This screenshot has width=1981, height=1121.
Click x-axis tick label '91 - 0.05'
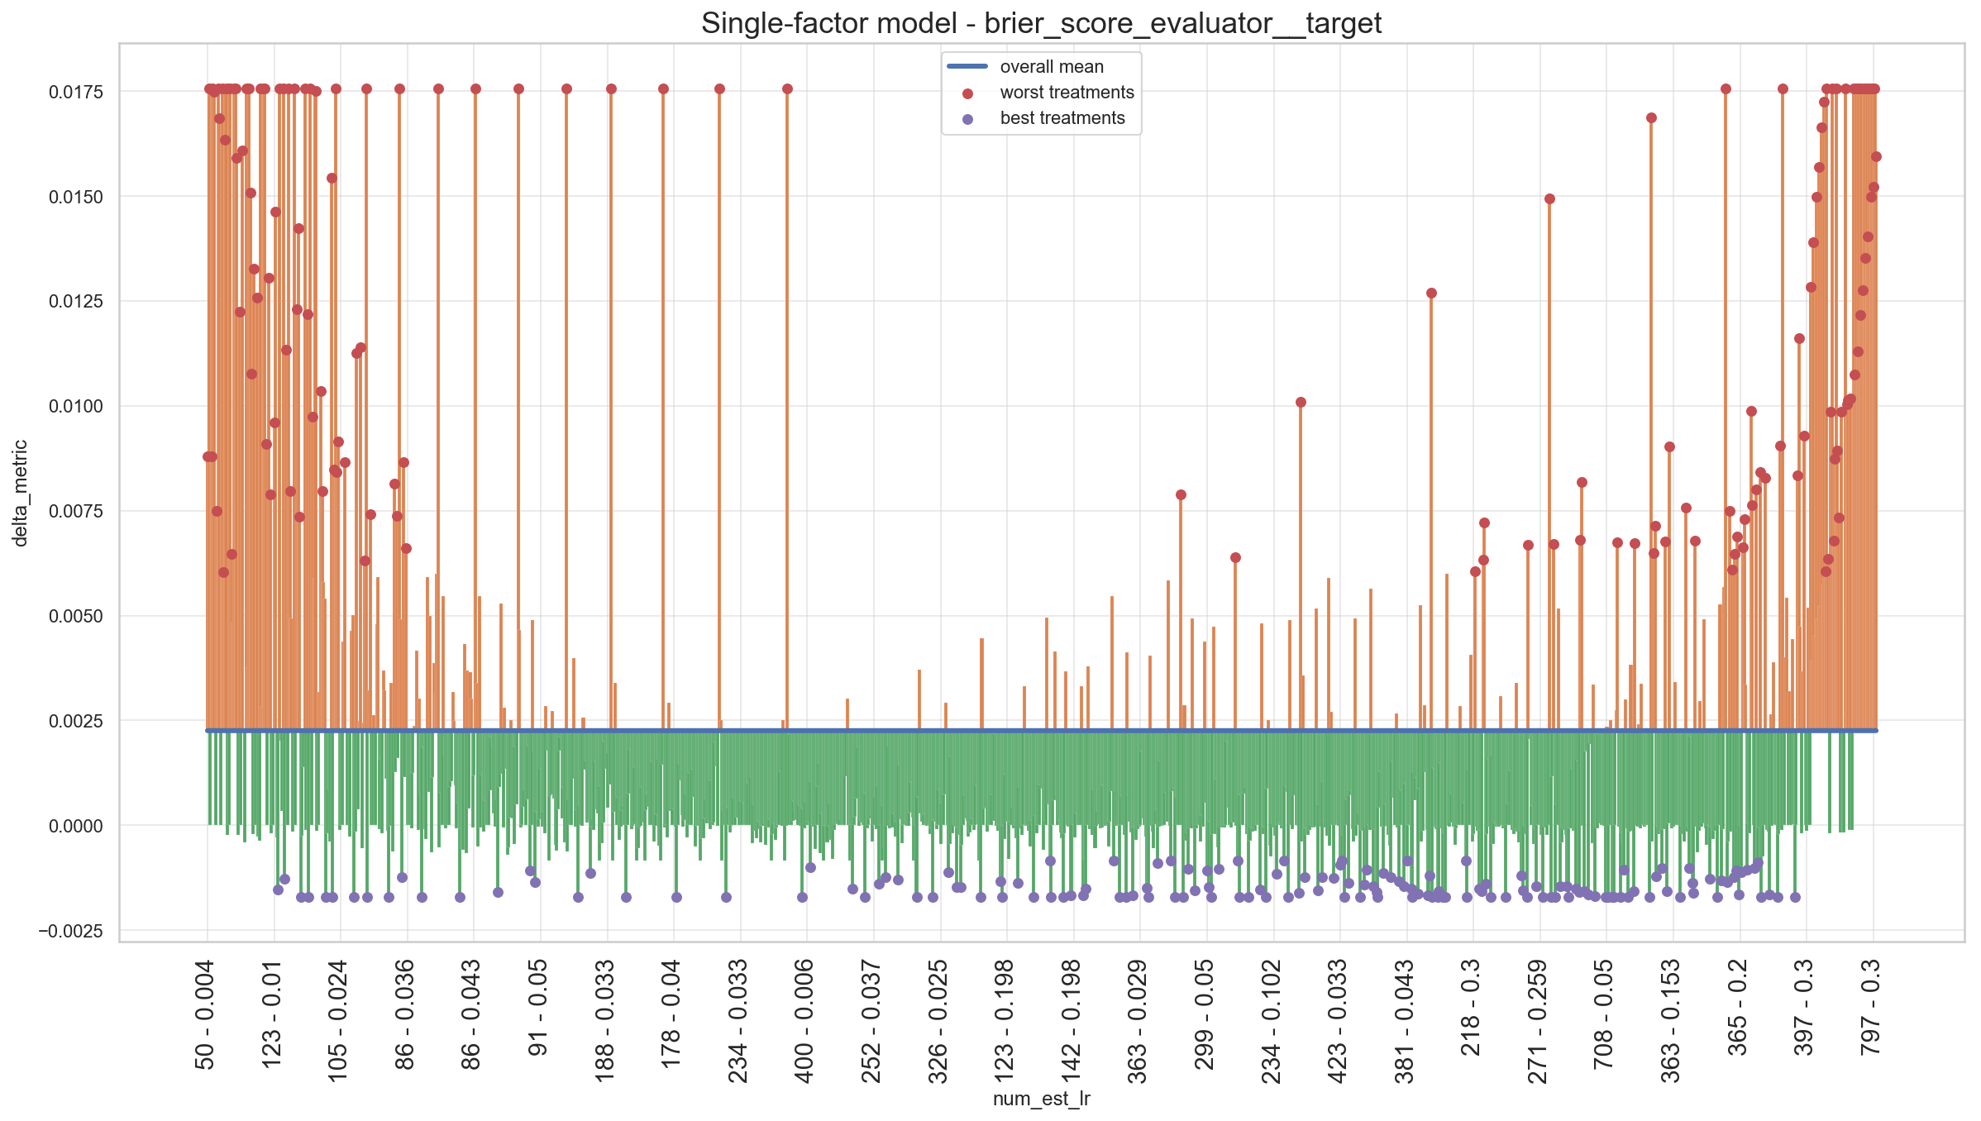pos(538,1008)
